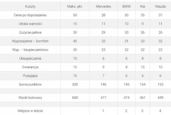Click the Mercedes column header

click(103, 6)
